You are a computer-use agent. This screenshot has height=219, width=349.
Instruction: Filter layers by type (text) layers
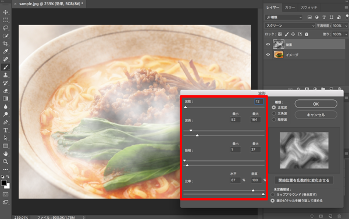tap(324, 17)
